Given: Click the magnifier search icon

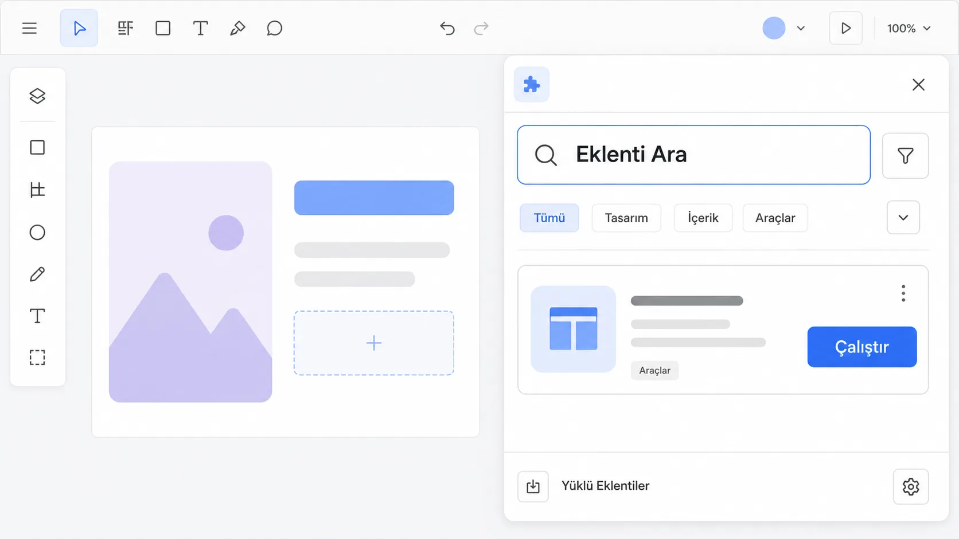Looking at the screenshot, I should [545, 155].
